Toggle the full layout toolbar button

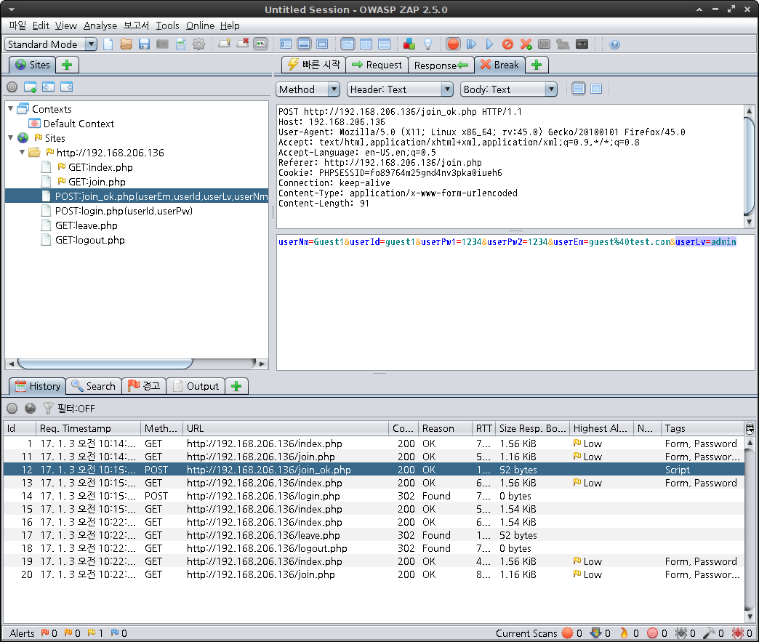click(322, 44)
